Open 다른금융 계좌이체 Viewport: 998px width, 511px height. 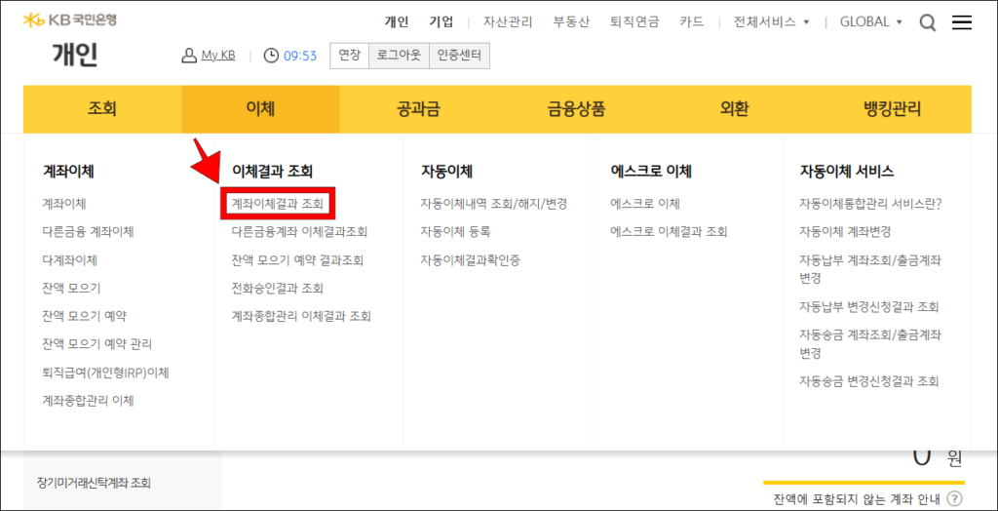tap(89, 232)
